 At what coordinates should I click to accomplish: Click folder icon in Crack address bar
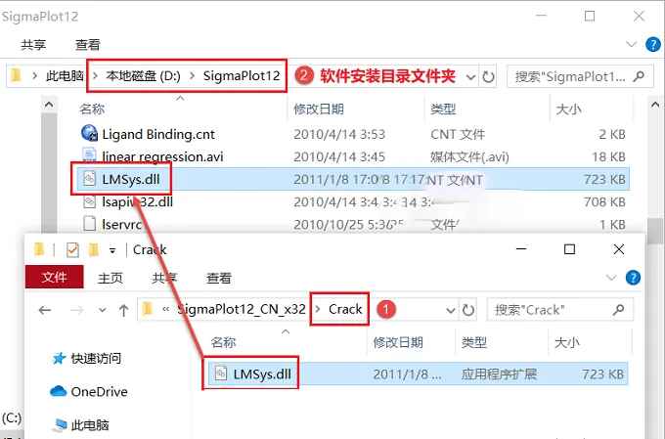tap(148, 309)
